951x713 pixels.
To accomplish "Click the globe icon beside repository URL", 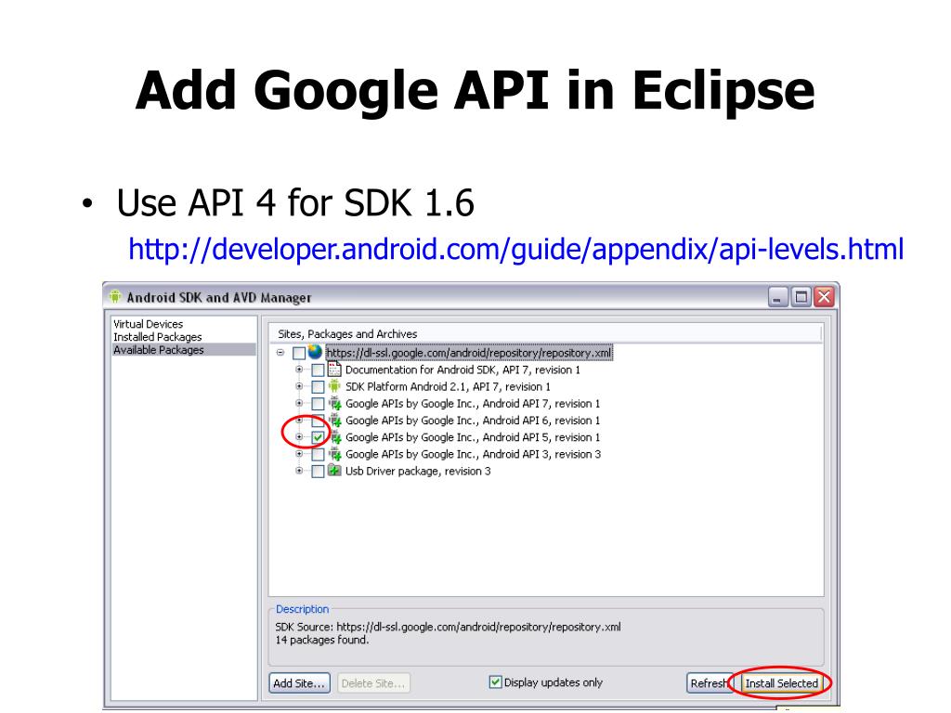I will click(x=315, y=352).
